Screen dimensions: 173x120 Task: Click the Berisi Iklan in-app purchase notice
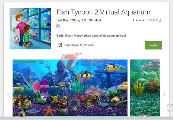pyautogui.click(x=91, y=35)
